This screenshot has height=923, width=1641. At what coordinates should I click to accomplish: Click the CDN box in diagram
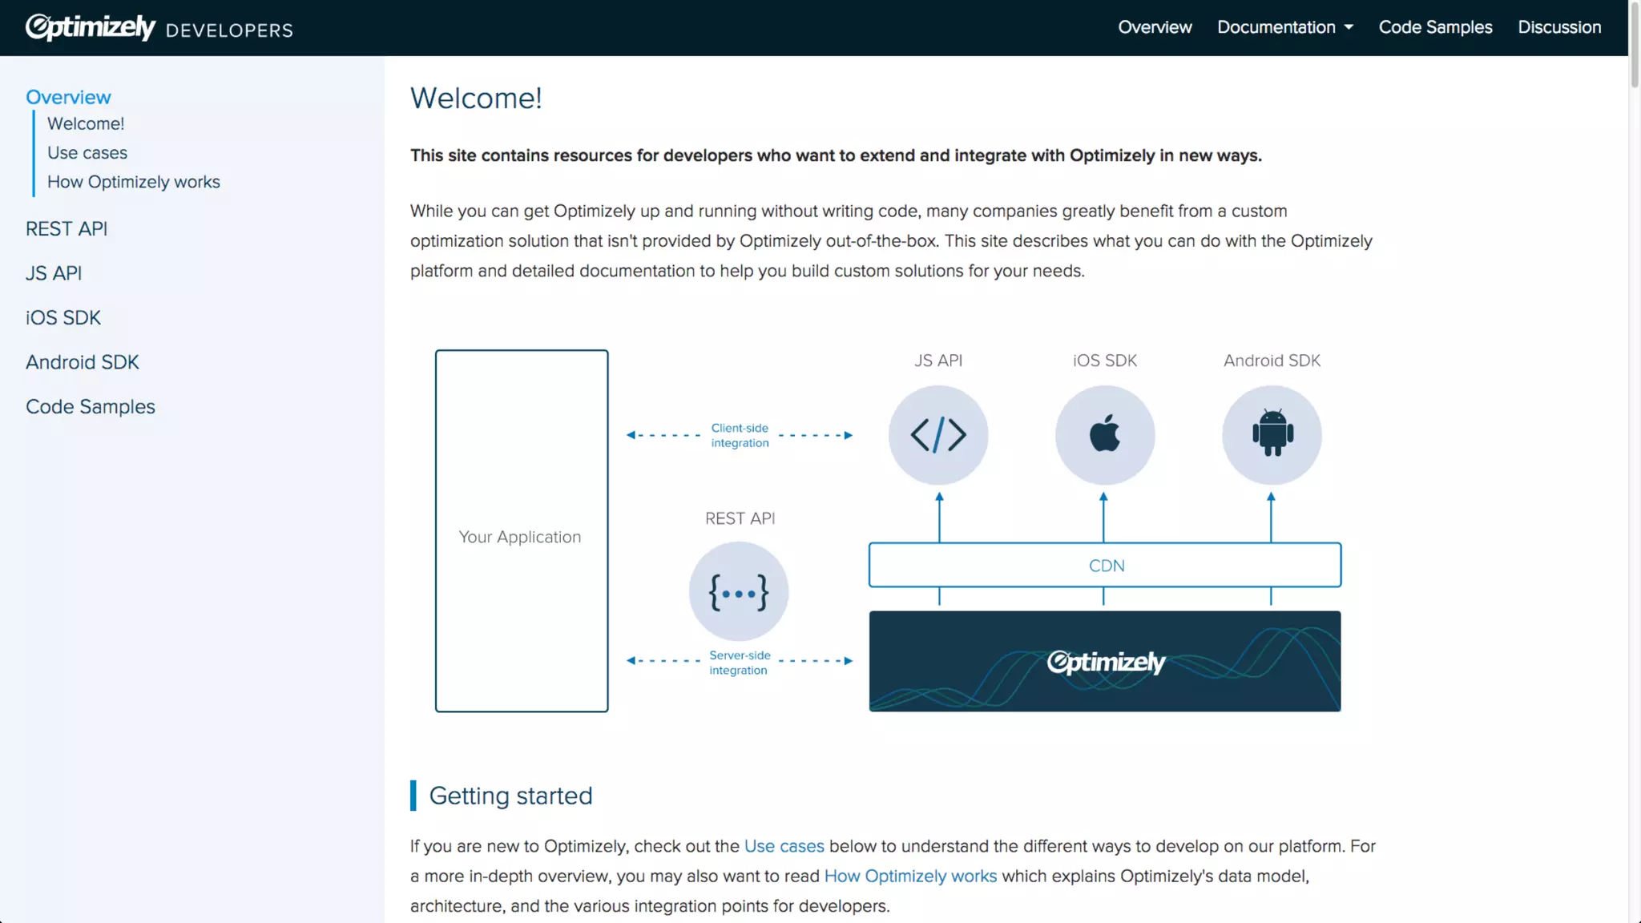[1105, 566]
